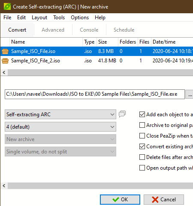Click the archive icon beside Sample_ISO_File_2.iso

click(5, 61)
